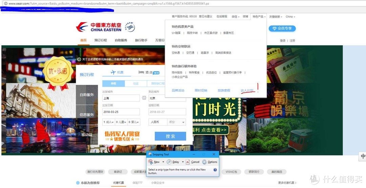
Task: Select 往返 round-trip type
Action: (136, 84)
